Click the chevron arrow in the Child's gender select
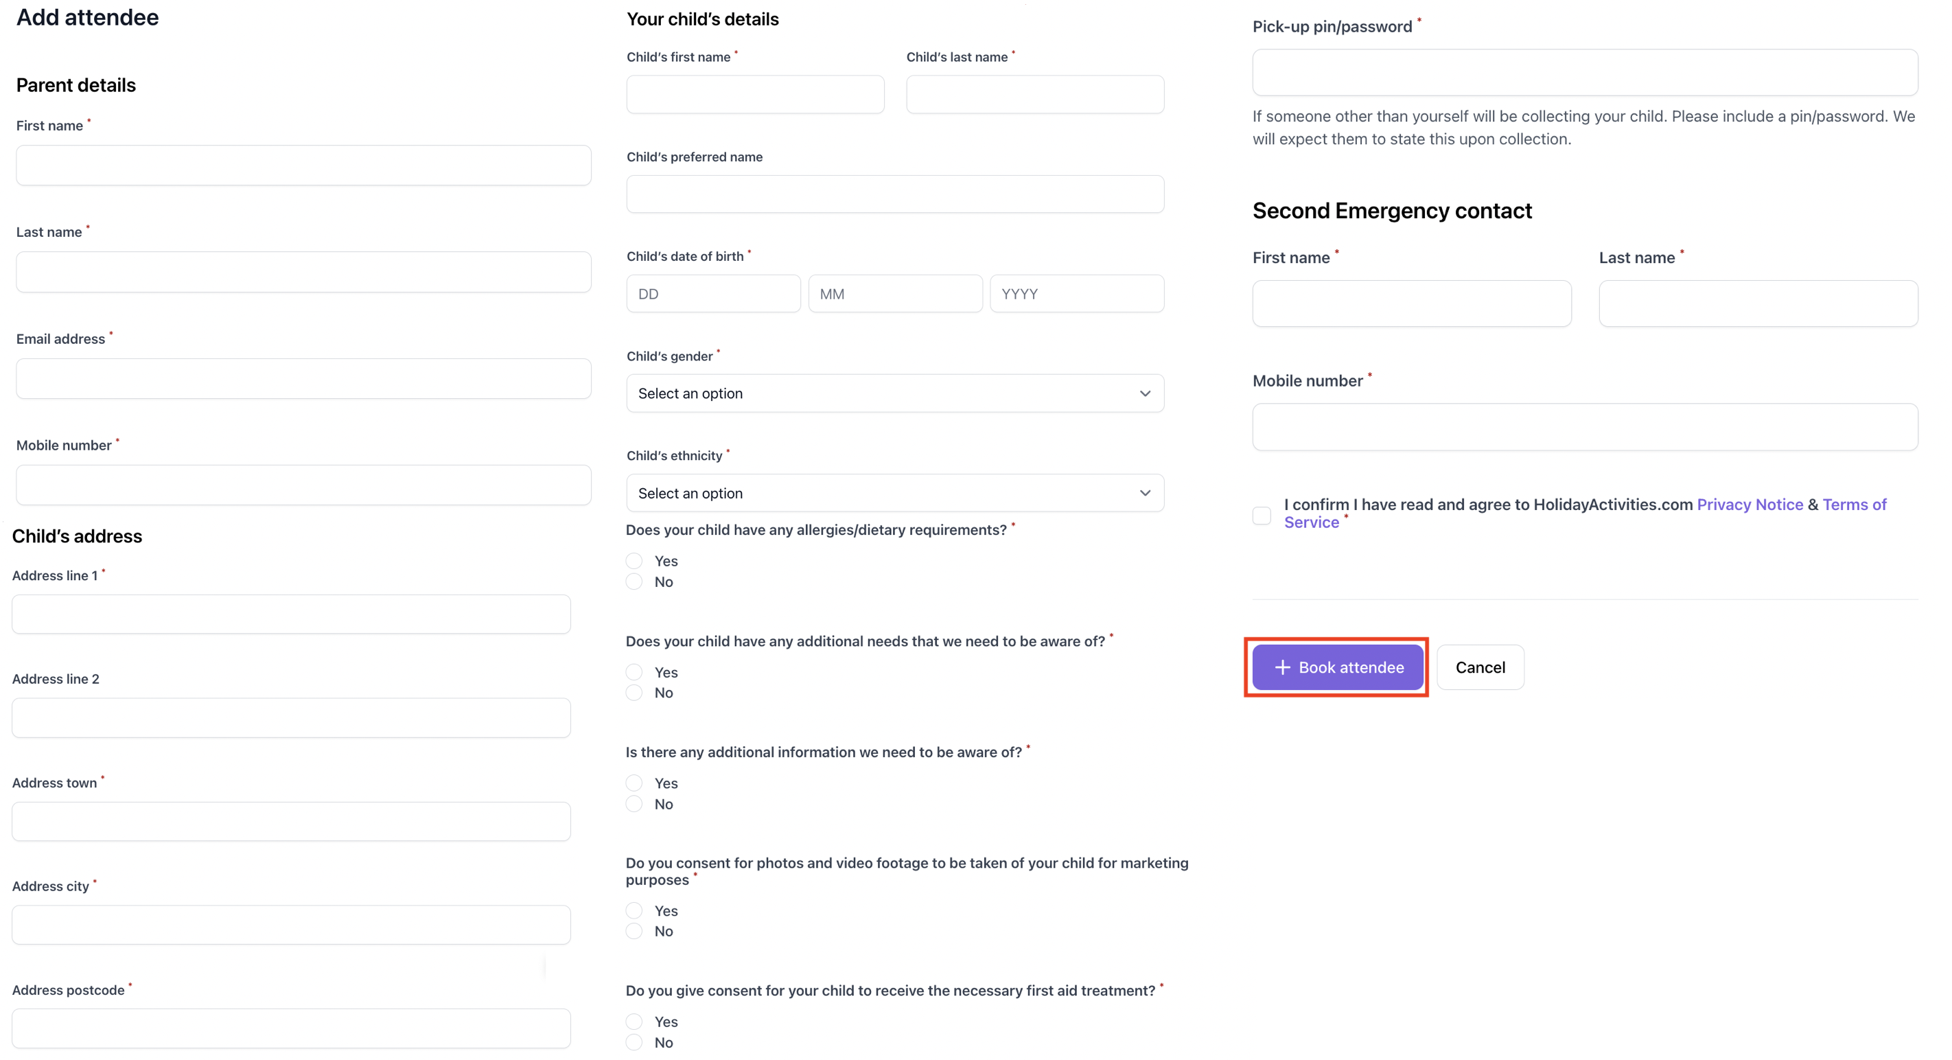 coord(1144,393)
